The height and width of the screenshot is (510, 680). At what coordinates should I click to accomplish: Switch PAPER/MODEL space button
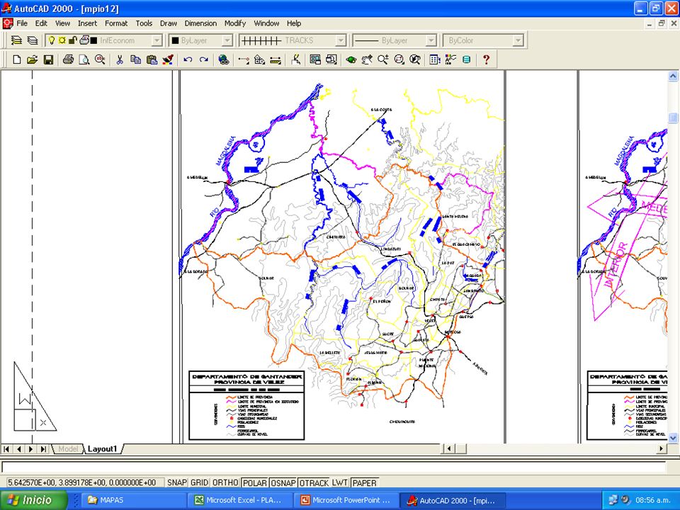[364, 482]
